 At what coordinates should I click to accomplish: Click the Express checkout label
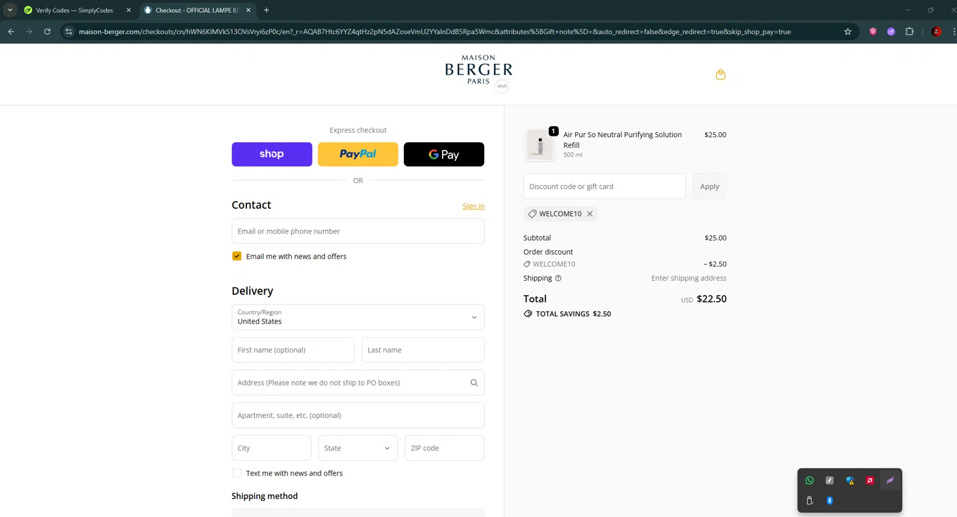(x=358, y=130)
